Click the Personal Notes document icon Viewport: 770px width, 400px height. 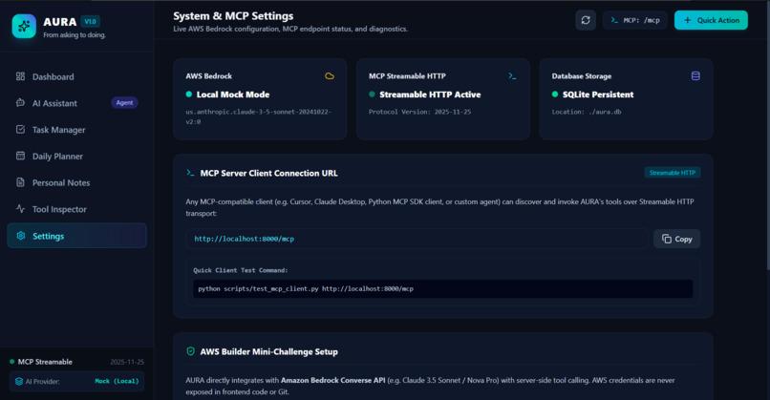[20, 182]
